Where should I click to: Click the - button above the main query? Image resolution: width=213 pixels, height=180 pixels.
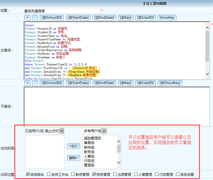(35, 18)
